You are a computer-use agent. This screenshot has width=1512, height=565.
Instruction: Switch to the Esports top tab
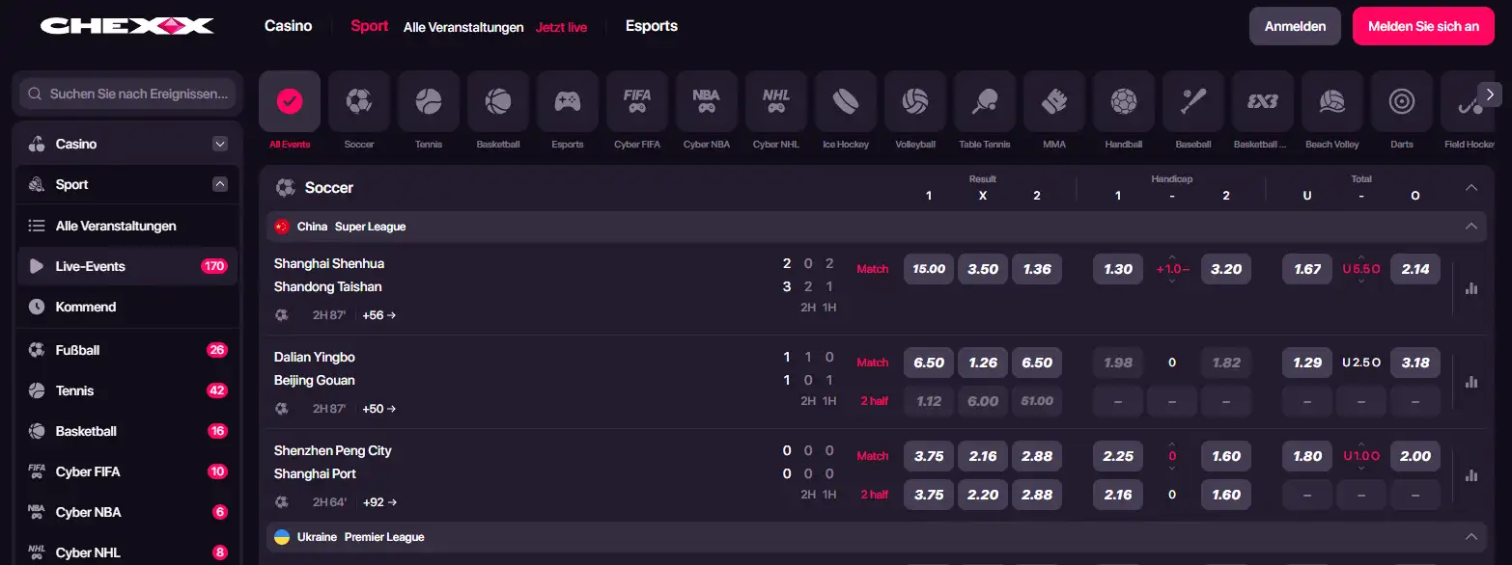(x=652, y=26)
